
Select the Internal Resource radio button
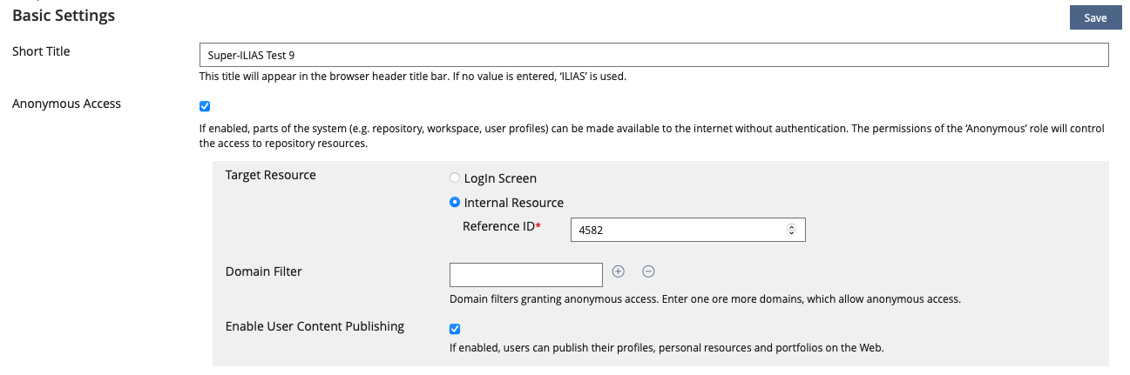[x=455, y=203]
